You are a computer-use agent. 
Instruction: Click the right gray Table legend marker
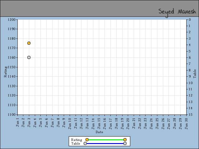[x=125, y=143]
